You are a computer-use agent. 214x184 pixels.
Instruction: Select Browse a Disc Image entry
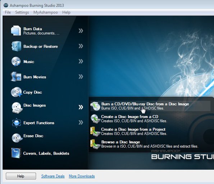(145, 144)
